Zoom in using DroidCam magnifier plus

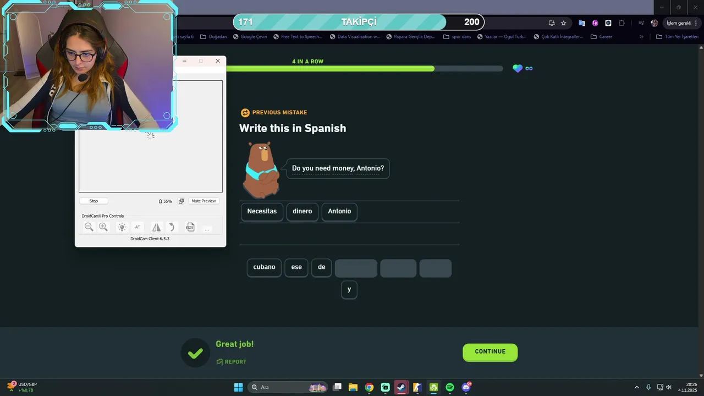(x=103, y=227)
